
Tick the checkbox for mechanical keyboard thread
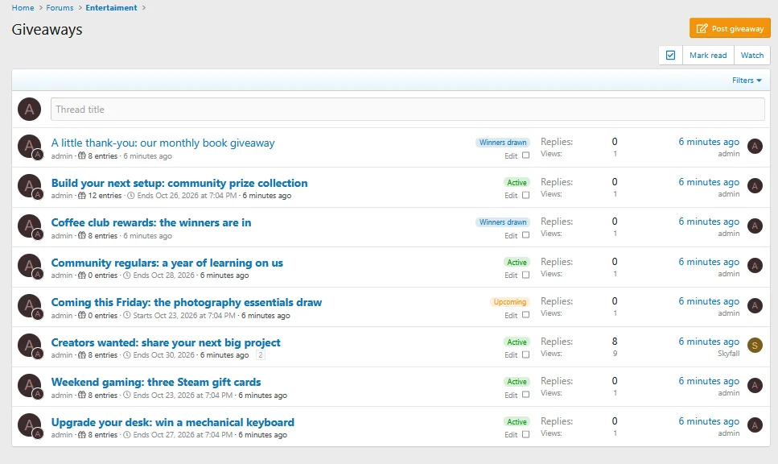pos(526,434)
